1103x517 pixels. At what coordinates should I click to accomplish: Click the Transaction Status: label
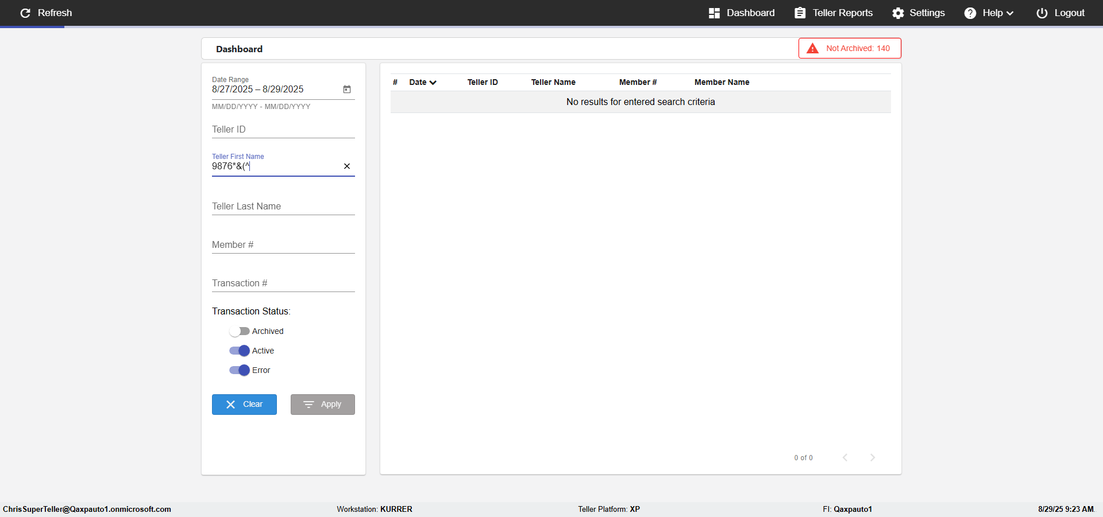click(251, 311)
